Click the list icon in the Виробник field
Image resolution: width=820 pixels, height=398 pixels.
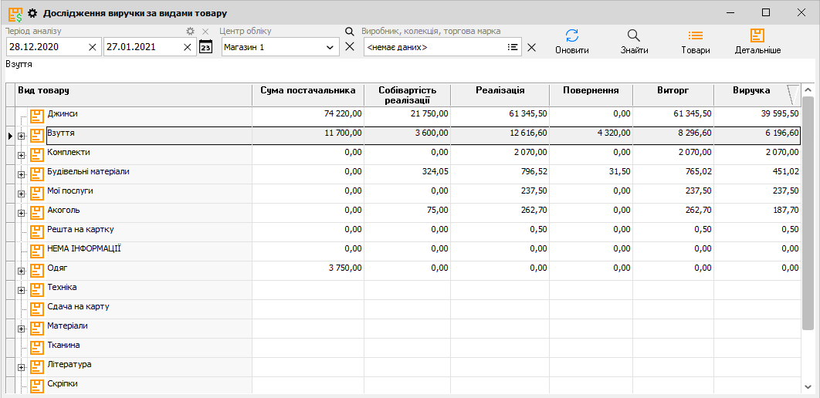click(512, 47)
